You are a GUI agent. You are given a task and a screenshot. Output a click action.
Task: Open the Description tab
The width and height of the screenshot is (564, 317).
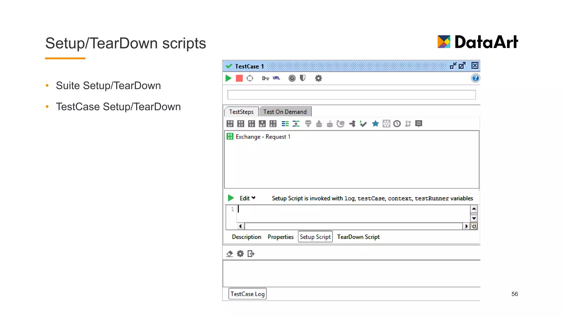(x=246, y=237)
